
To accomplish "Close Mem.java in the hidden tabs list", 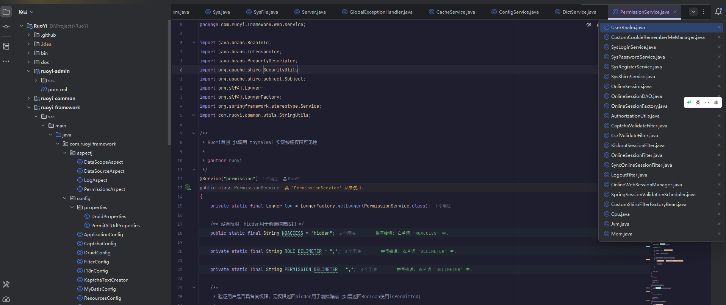I will point(719,234).
